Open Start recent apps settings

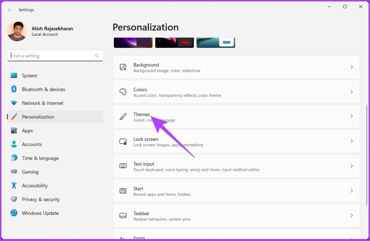click(236, 190)
